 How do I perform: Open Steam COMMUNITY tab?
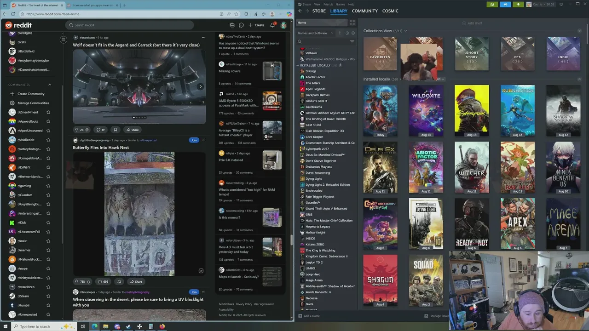(x=365, y=11)
